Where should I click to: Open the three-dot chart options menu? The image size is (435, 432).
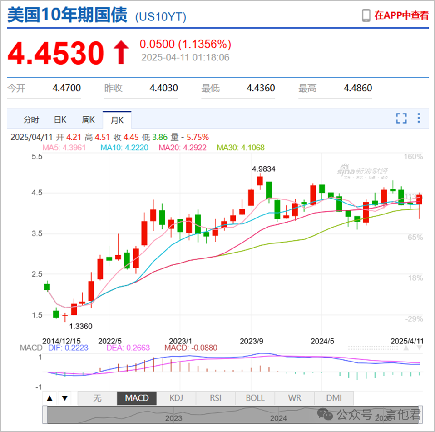(419, 119)
